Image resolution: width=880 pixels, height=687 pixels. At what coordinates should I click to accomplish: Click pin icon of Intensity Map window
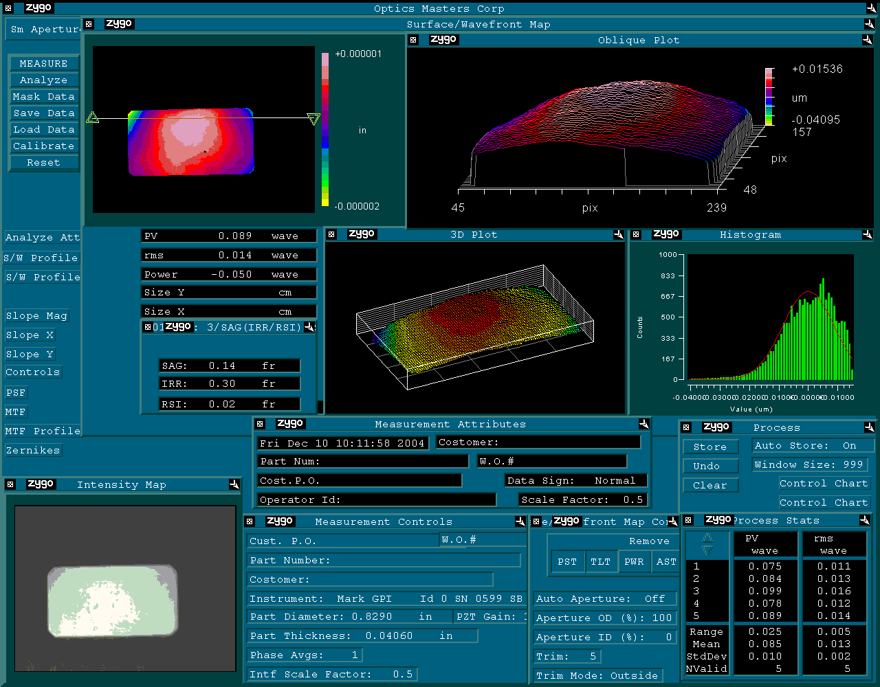[x=234, y=484]
